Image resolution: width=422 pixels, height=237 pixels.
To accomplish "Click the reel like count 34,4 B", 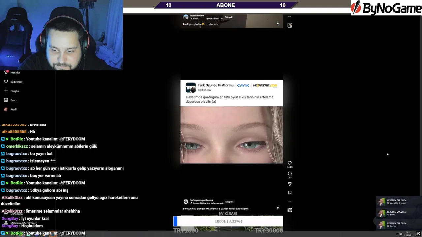I will tap(290, 167).
